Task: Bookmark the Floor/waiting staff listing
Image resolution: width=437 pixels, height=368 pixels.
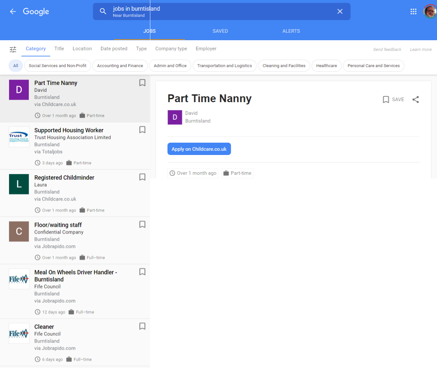Action: tap(142, 224)
